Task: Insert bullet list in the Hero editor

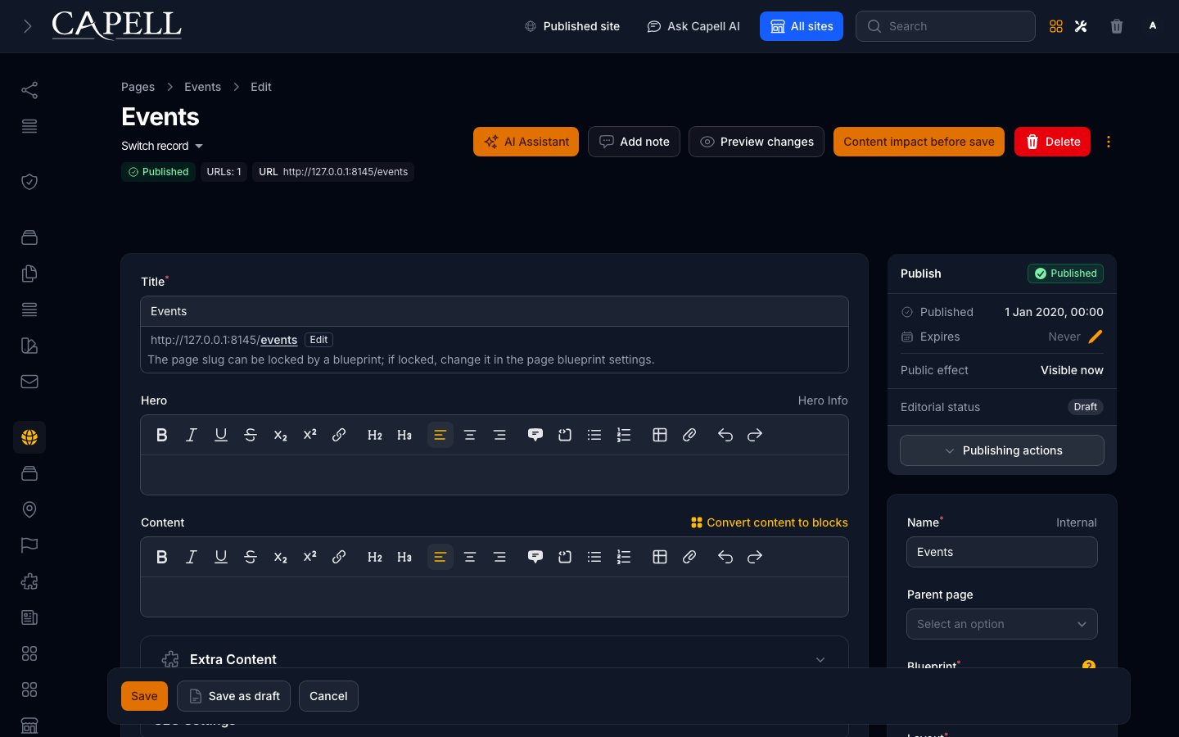Action: (594, 435)
